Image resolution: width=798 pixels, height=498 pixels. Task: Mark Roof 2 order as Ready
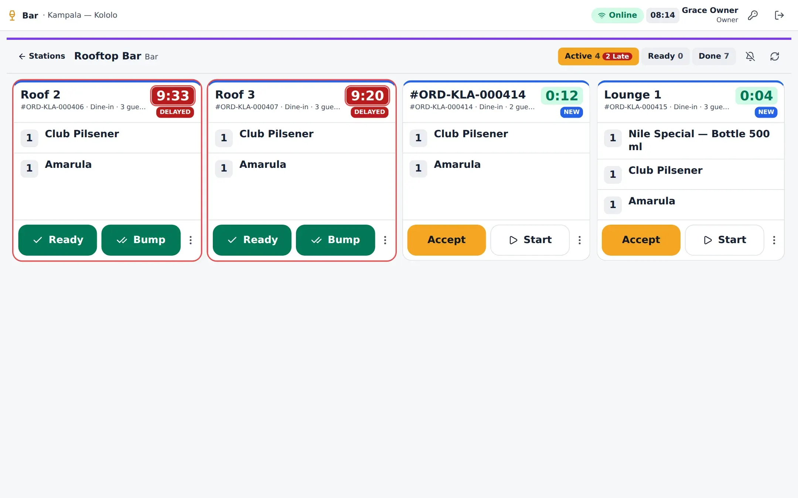click(x=58, y=240)
